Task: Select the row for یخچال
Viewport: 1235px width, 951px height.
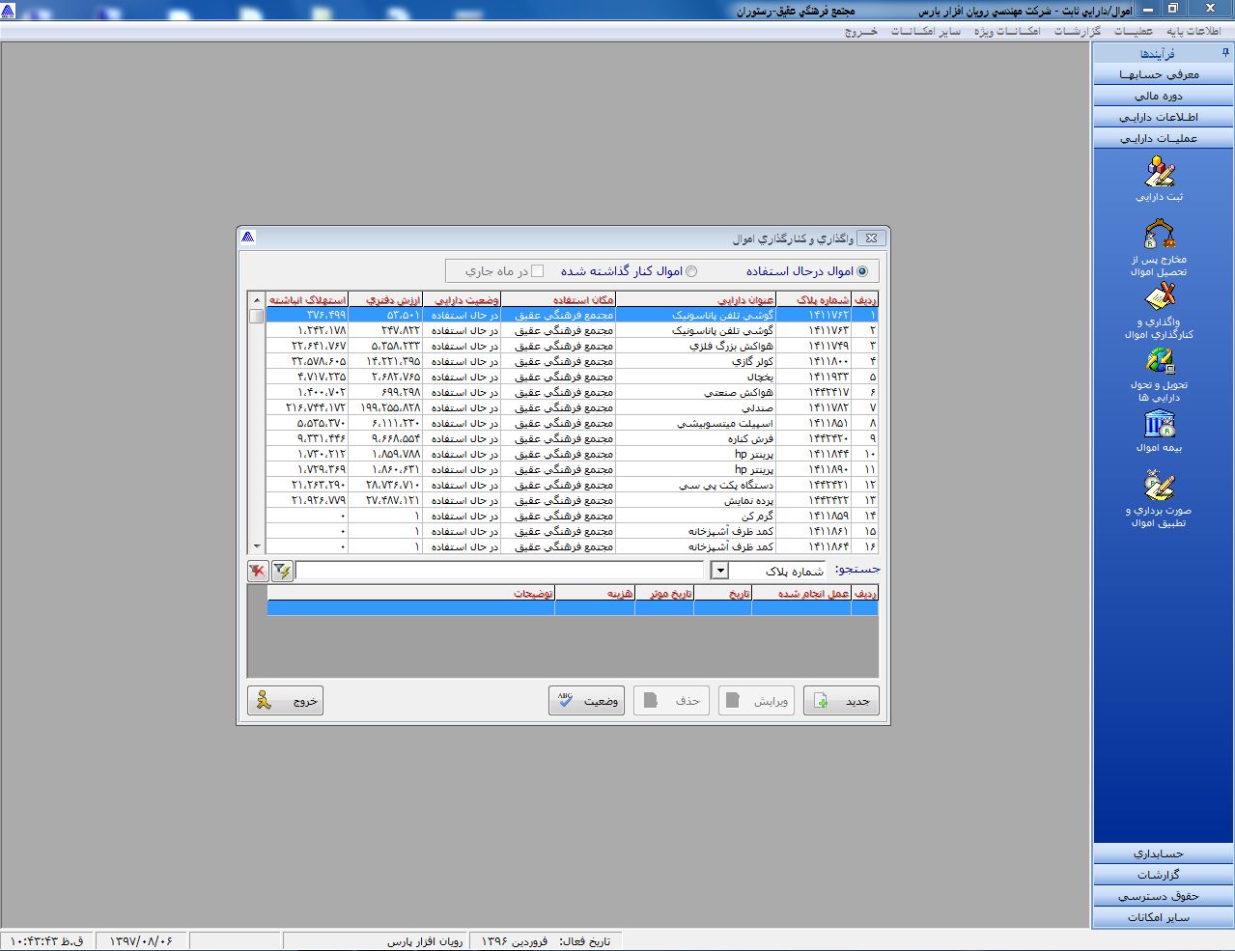Action: (x=573, y=377)
